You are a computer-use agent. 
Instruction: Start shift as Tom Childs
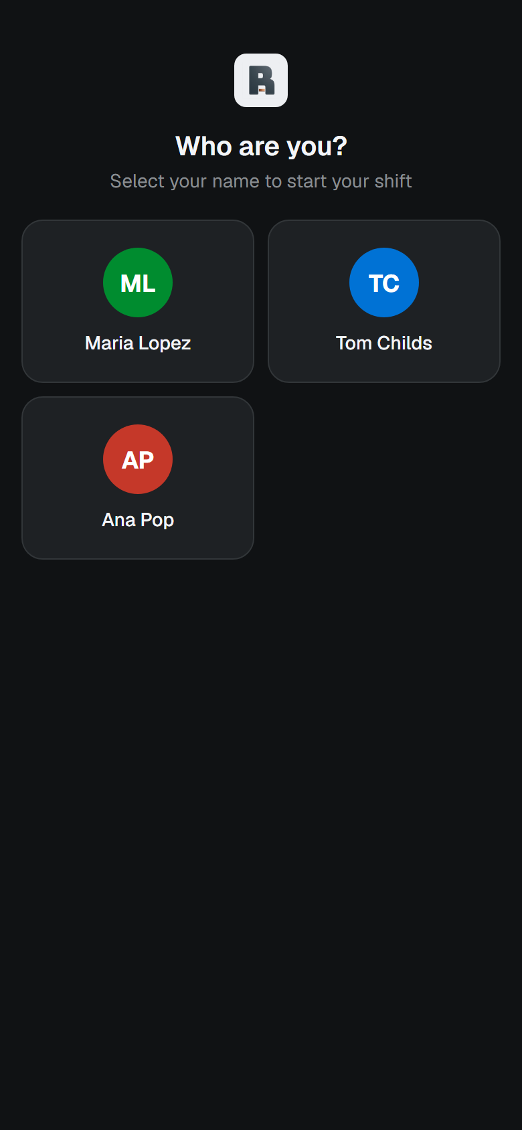(384, 301)
